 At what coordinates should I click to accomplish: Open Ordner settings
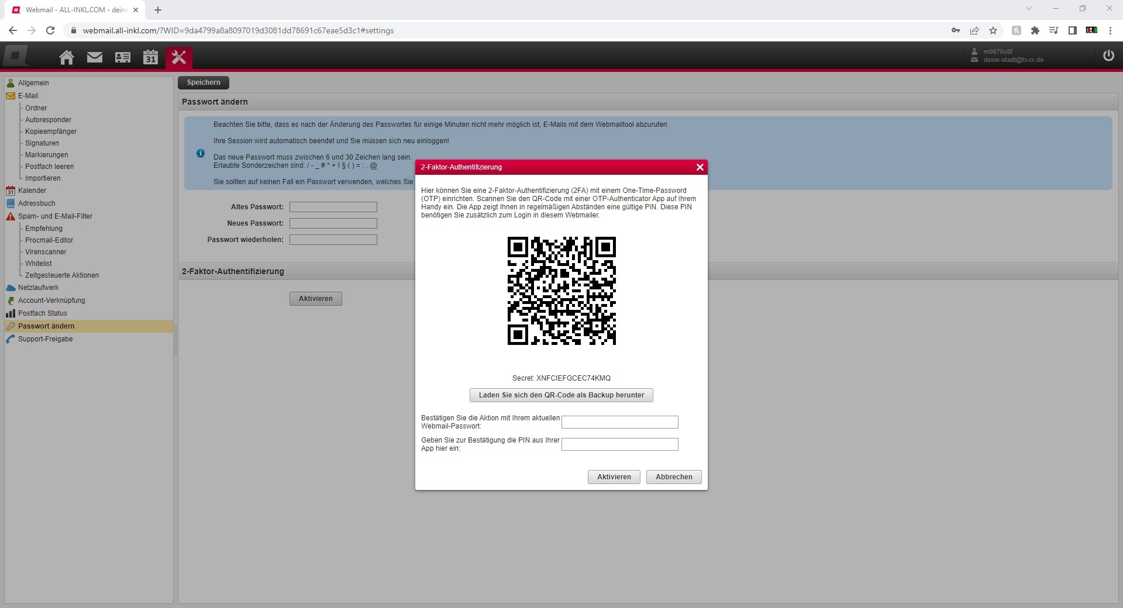pos(36,108)
